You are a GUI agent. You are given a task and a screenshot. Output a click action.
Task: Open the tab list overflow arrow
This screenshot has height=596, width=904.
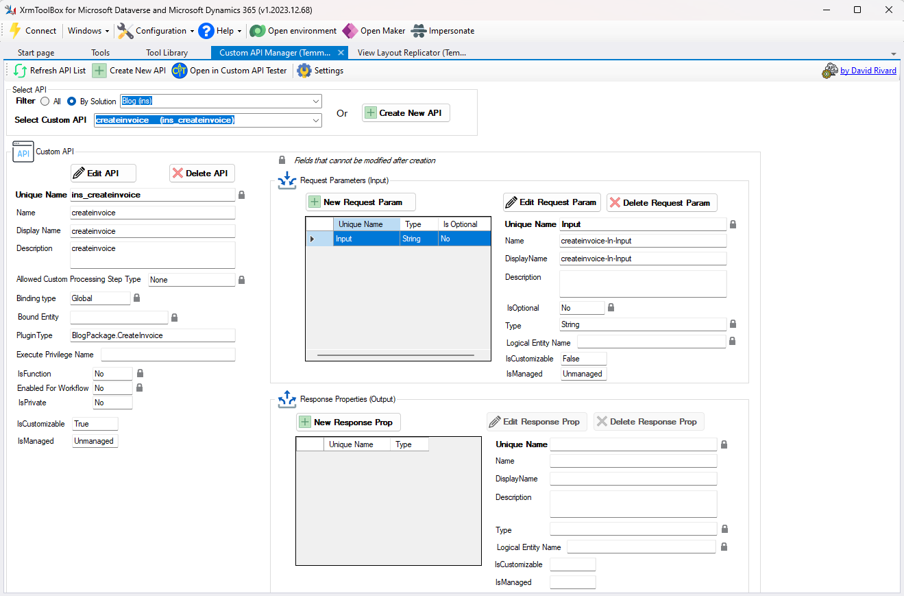(893, 53)
